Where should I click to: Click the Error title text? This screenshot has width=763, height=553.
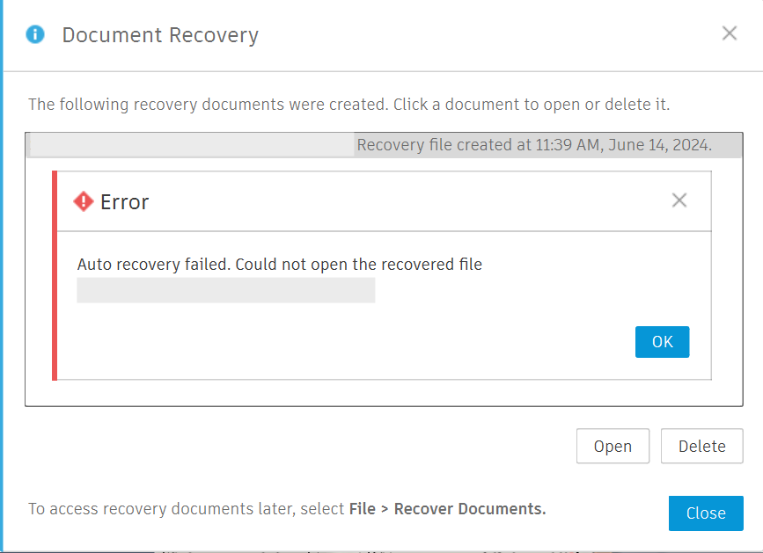pos(124,201)
